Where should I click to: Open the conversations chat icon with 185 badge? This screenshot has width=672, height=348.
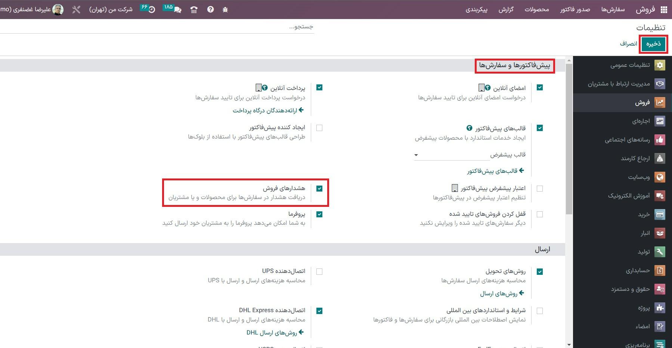[x=177, y=10]
